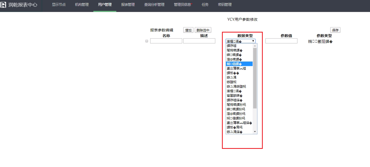370x167 pixels.
Task: Tick the parameter row checkbox
Action: [146, 41]
